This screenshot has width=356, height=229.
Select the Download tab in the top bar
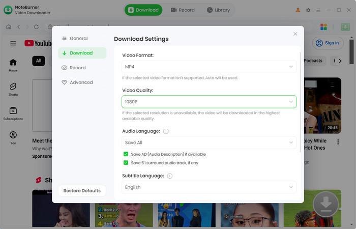click(143, 10)
